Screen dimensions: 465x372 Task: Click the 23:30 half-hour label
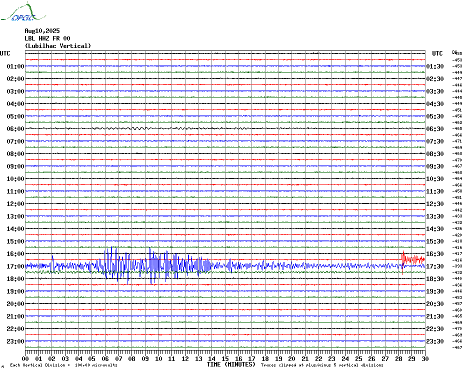pyautogui.click(x=435, y=341)
